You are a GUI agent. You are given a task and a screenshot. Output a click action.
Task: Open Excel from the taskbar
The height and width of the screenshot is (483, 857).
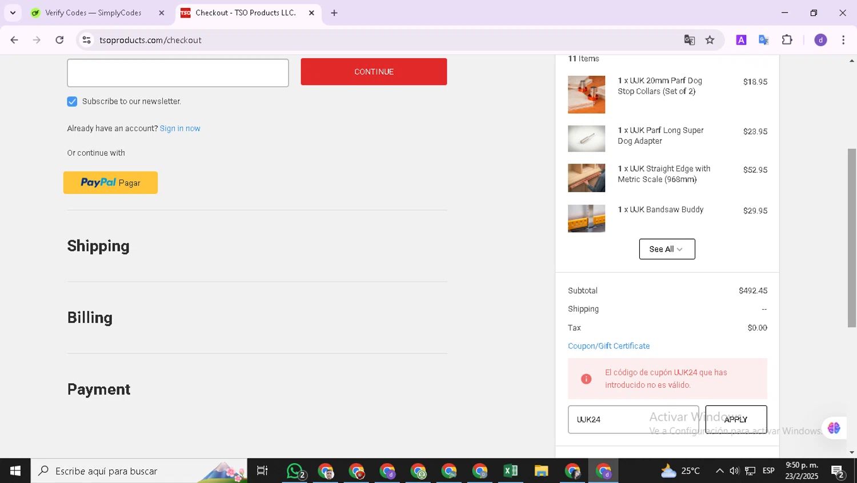tap(511, 471)
